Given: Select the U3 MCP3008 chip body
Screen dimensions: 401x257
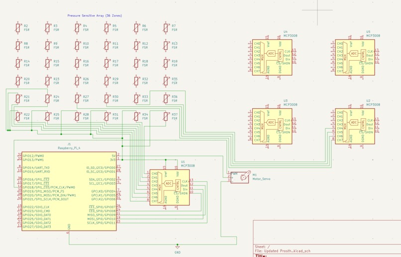Looking at the screenshot, I should pos(272,126).
